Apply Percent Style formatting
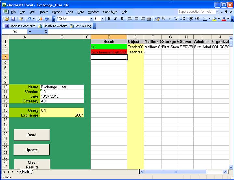The image size is (234, 180). [163, 19]
